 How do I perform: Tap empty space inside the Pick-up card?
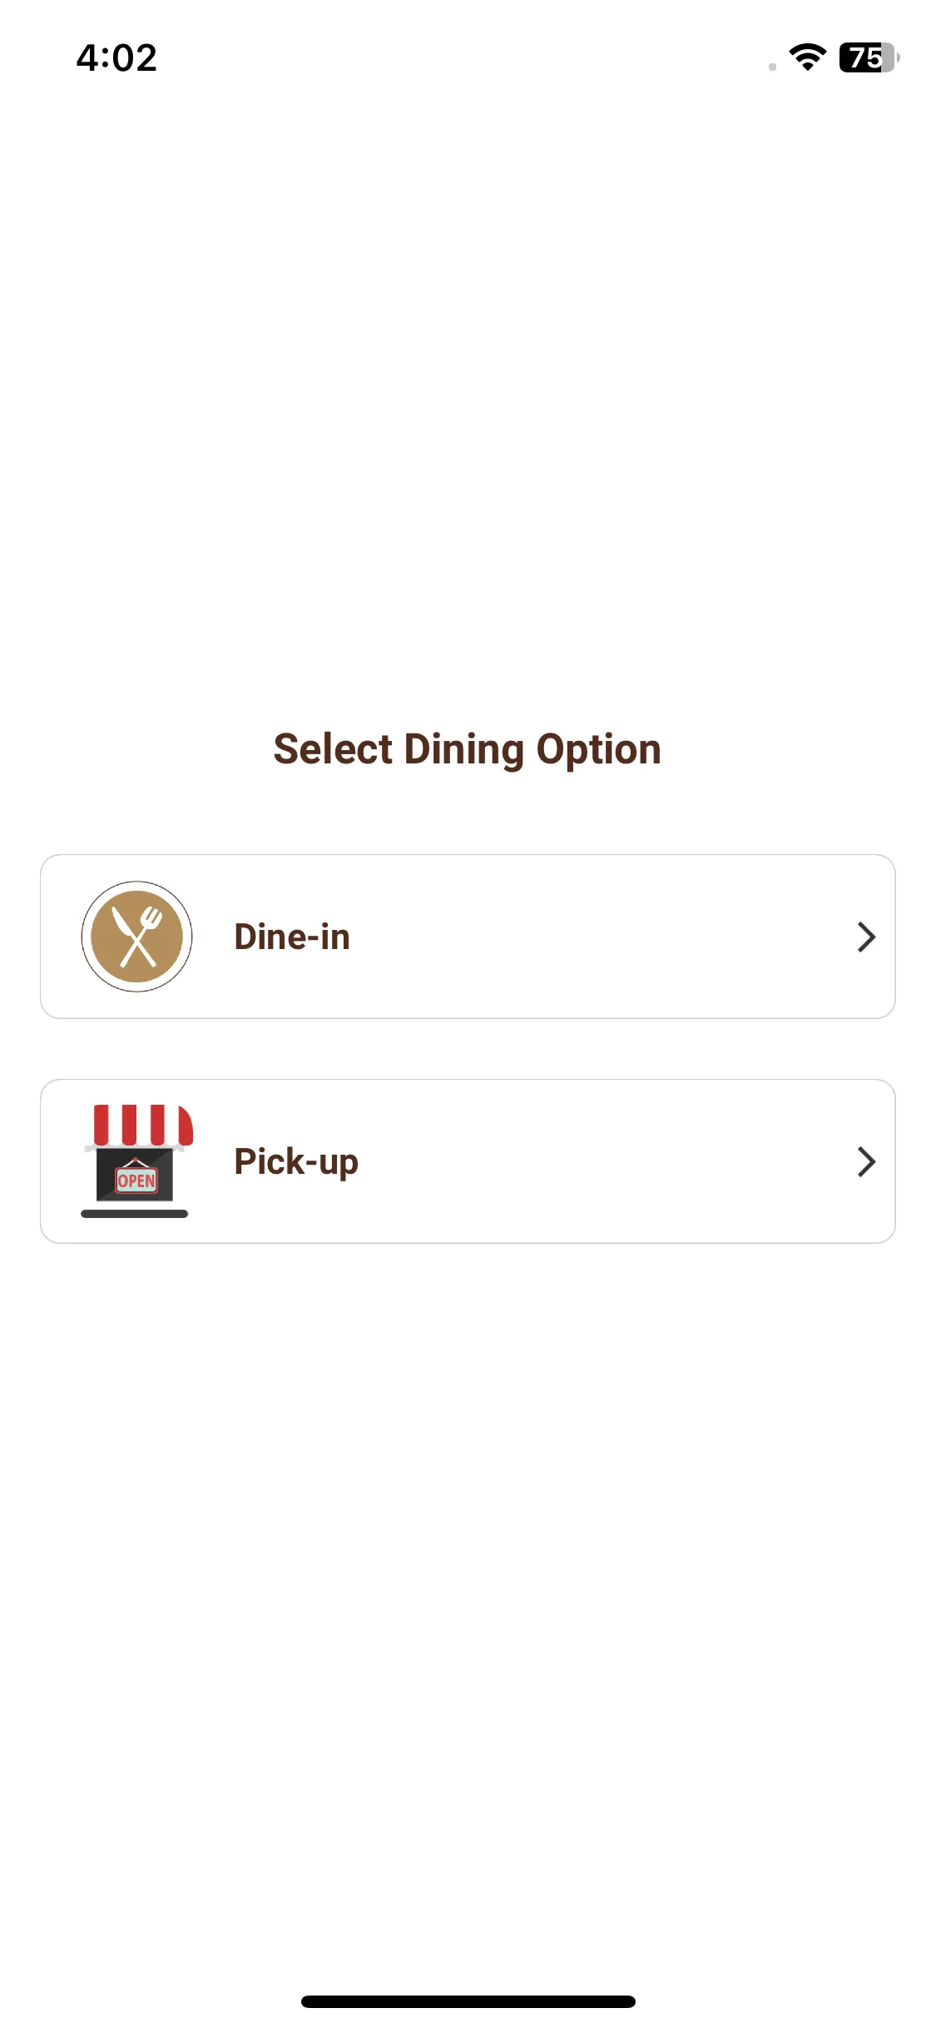click(582, 1161)
